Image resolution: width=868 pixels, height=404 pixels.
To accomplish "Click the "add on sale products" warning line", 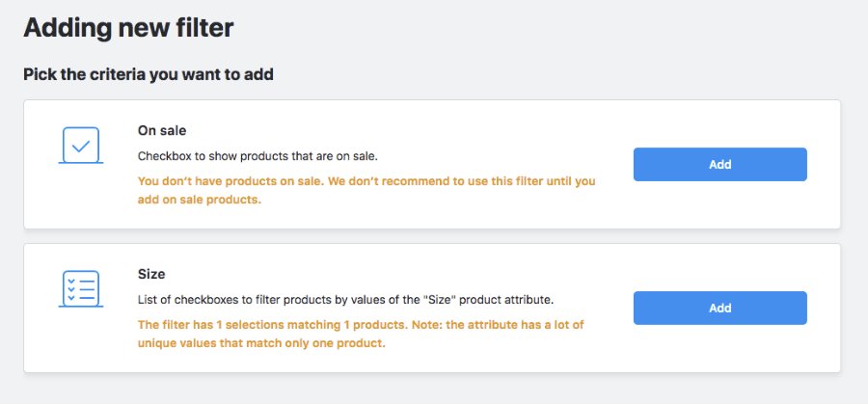I will point(200,201).
